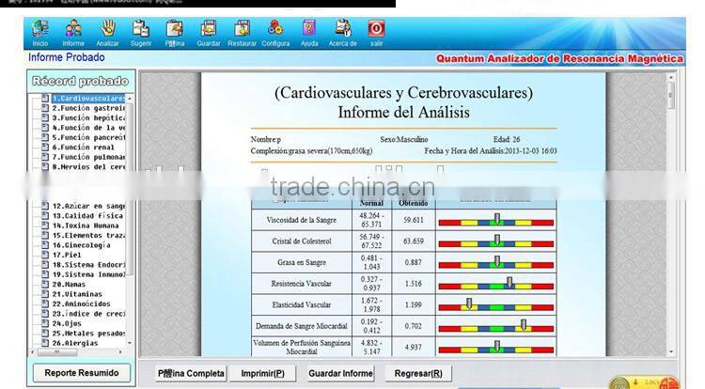Select 1.Cardiovasculares in the record list
The image size is (705, 389).
coord(87,98)
